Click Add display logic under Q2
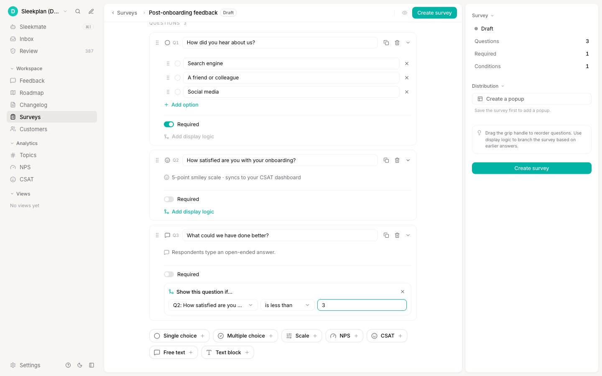This screenshot has height=376, width=602. click(189, 212)
